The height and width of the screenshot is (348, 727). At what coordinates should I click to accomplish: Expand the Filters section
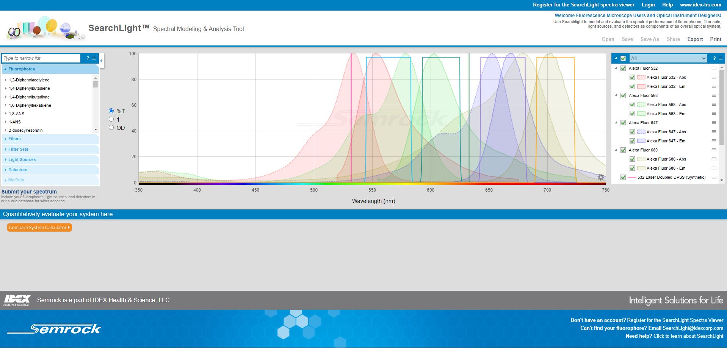[50, 139]
